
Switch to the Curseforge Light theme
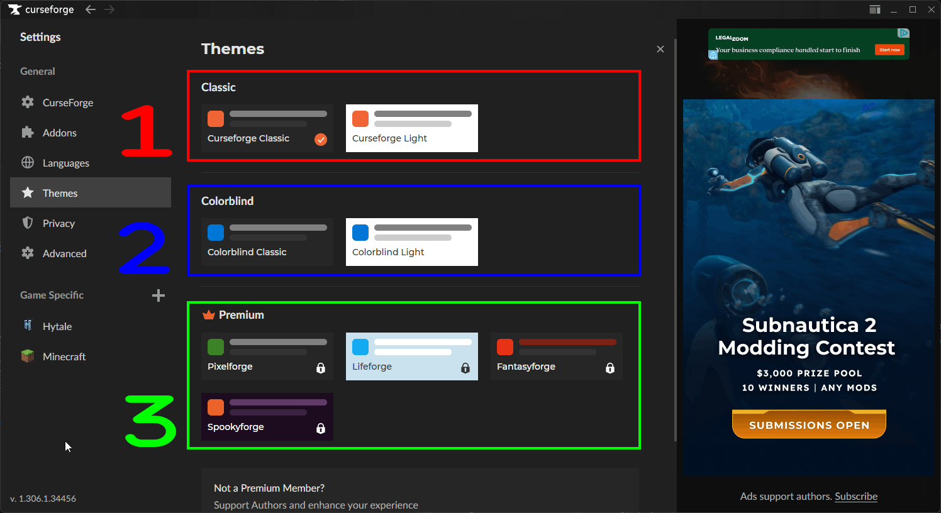(x=412, y=128)
